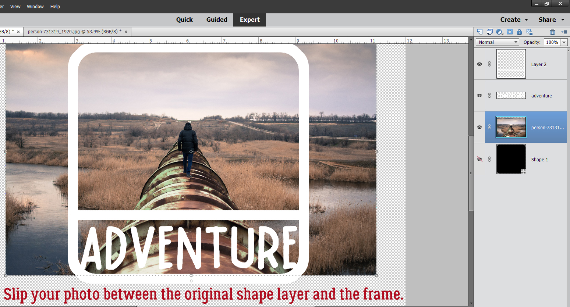
Task: Click canvas vertical scrollbar down arrow
Action: click(x=471, y=304)
